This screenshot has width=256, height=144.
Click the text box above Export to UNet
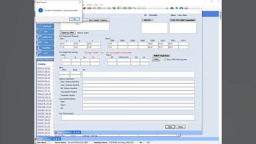tap(85, 26)
